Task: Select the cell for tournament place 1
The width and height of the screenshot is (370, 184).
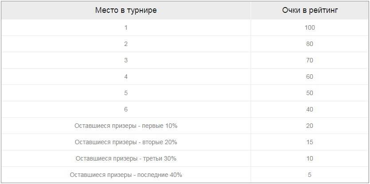Action: (126, 27)
